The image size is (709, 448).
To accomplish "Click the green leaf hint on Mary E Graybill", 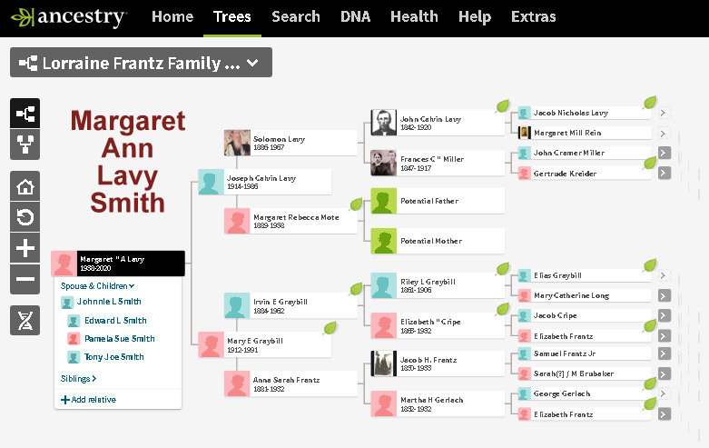I will [x=330, y=328].
